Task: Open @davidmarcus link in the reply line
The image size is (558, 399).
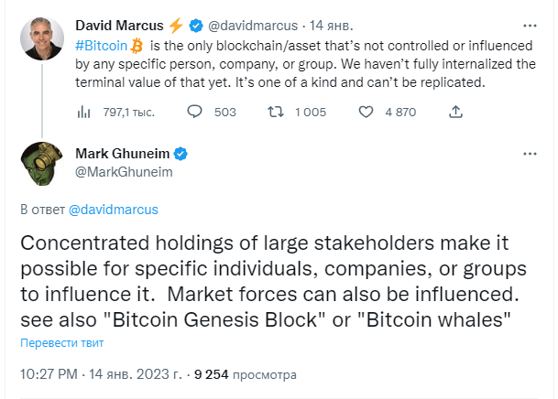Action: [114, 210]
